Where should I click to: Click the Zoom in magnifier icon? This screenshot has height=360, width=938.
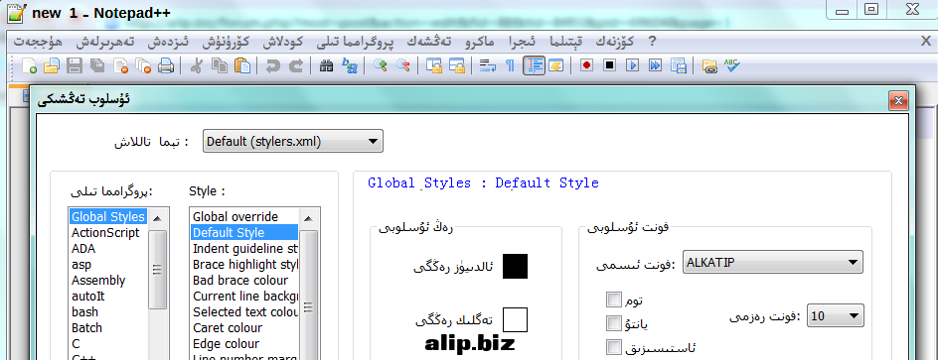[x=380, y=65]
